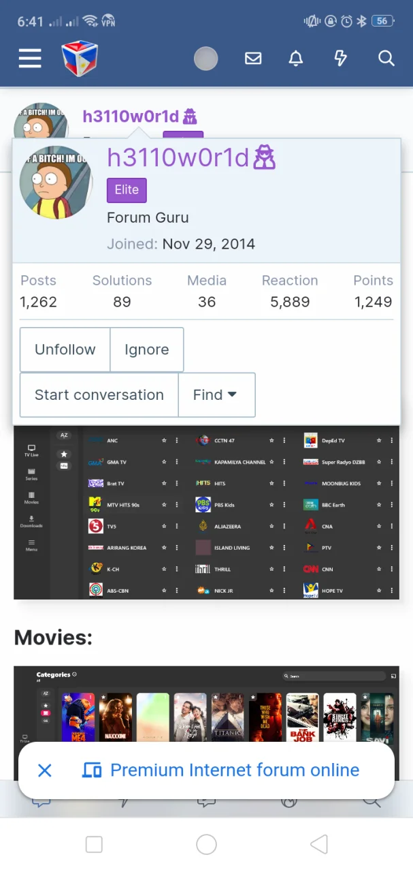Tap the post author username behind popup
413x872 pixels.
tap(131, 116)
